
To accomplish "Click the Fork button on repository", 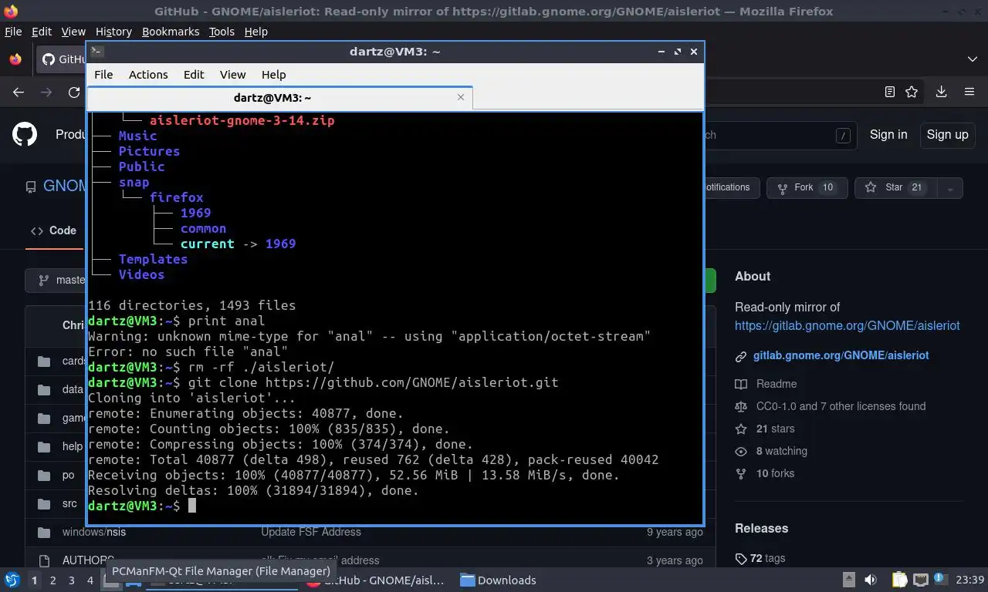I will 807,187.
